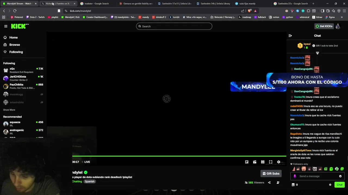Switch the player to fullscreen
Viewport: 348px width, 195px height.
[271, 162]
